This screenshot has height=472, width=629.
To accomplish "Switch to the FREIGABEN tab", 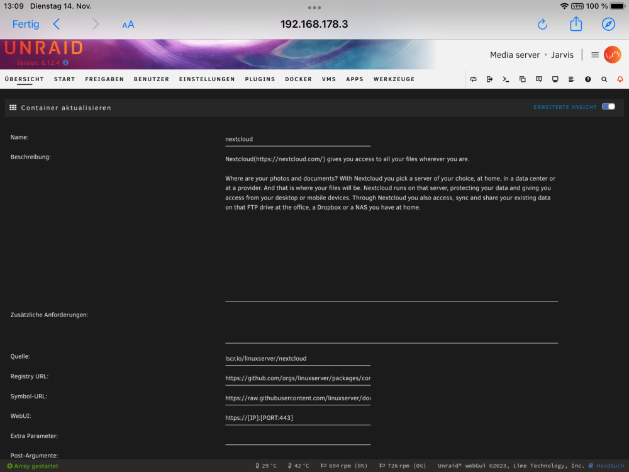I will [x=104, y=79].
